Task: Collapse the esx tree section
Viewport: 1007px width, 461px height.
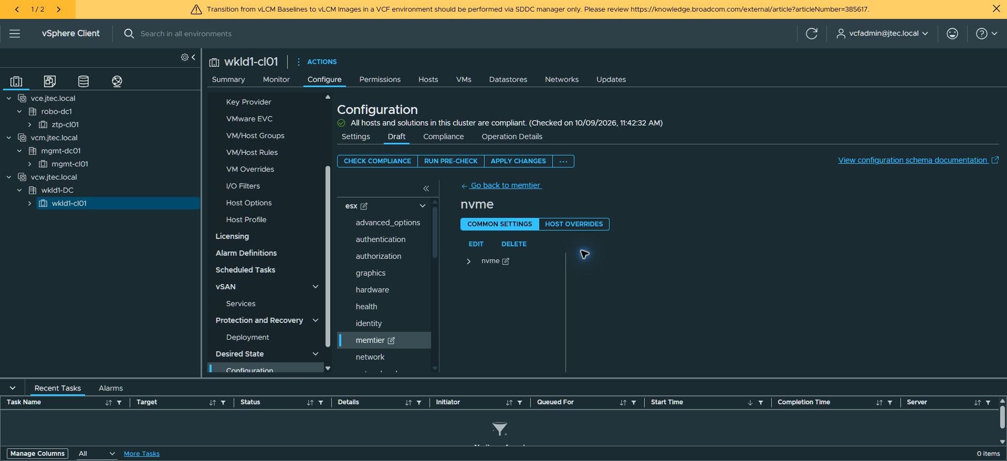Action: click(422, 206)
